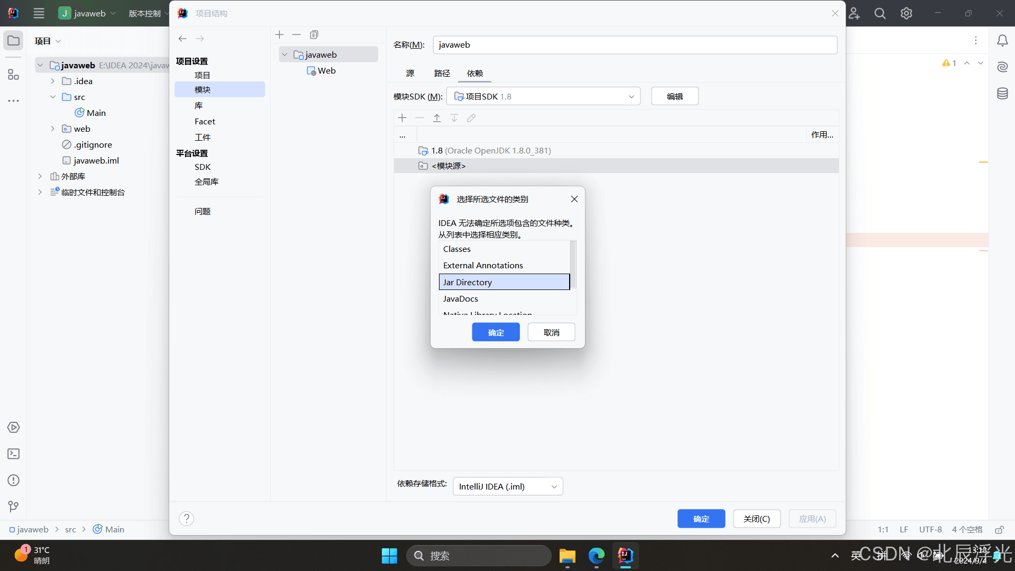Image resolution: width=1015 pixels, height=571 pixels.
Task: Open the Terminal tool window
Action: pos(13,454)
